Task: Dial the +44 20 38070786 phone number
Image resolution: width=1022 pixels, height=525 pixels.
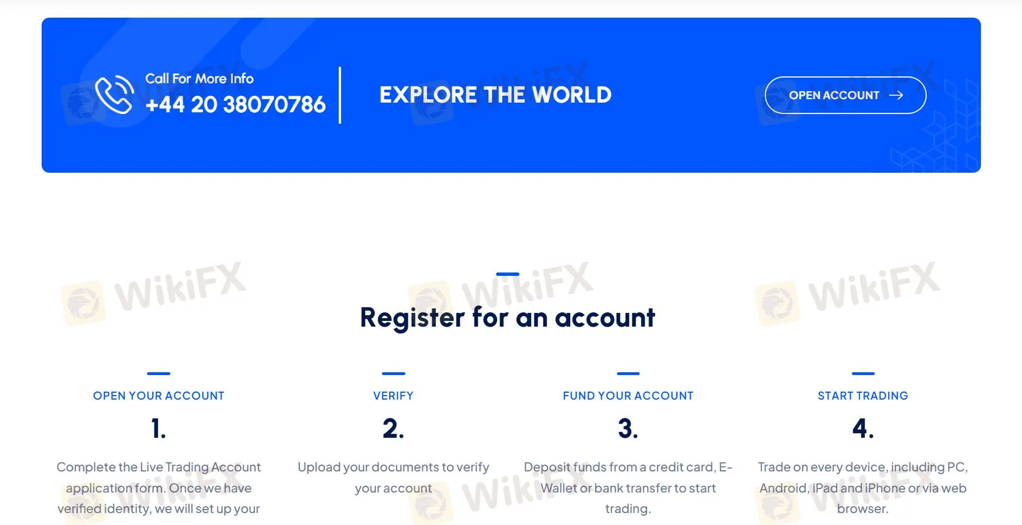Action: click(x=235, y=105)
